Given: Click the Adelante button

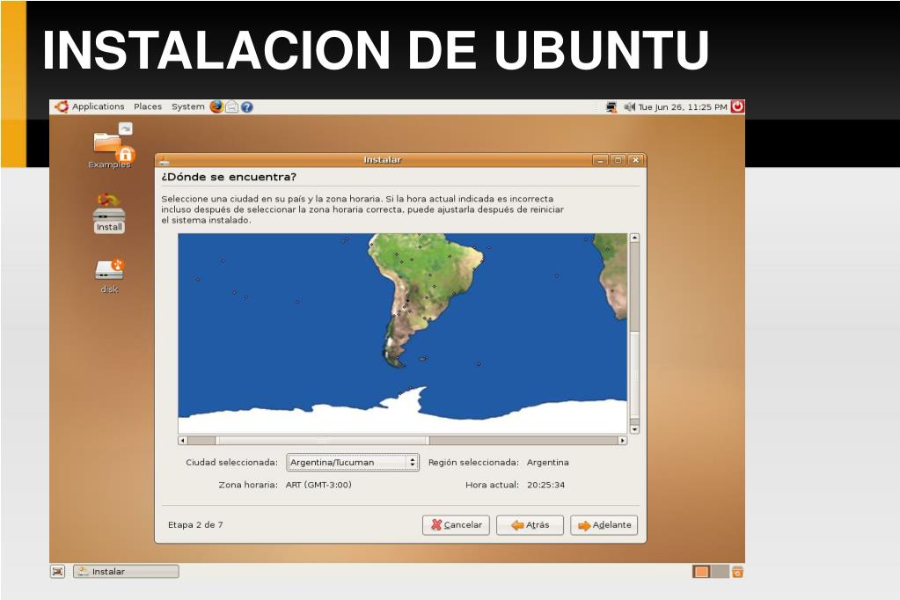Looking at the screenshot, I should click(x=604, y=525).
